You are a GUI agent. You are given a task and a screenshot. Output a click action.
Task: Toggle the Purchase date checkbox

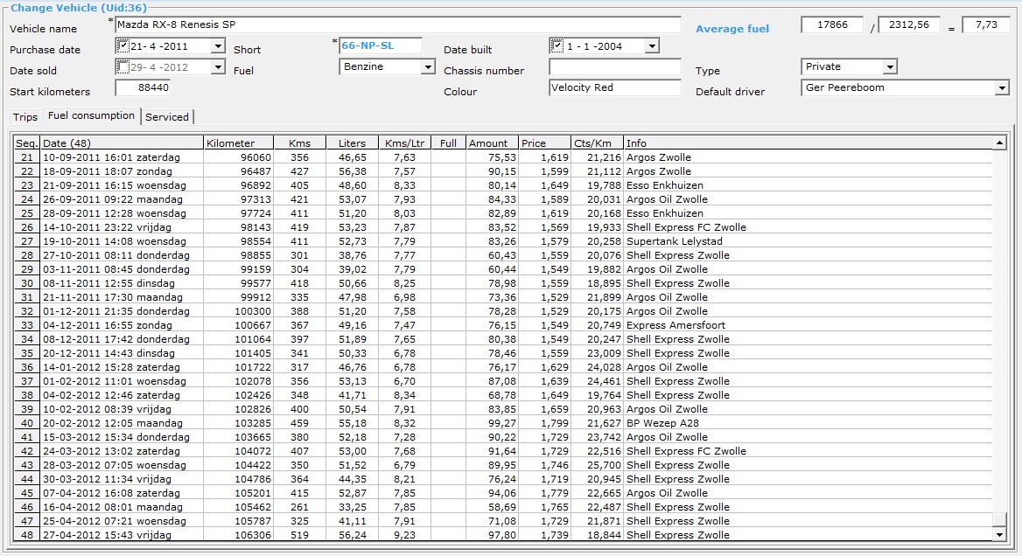pos(122,45)
